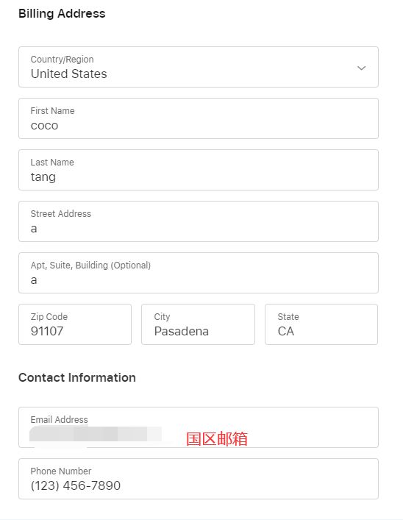Viewport: 403px width, 520px height.
Task: Click the blurred email address value
Action: [96, 434]
